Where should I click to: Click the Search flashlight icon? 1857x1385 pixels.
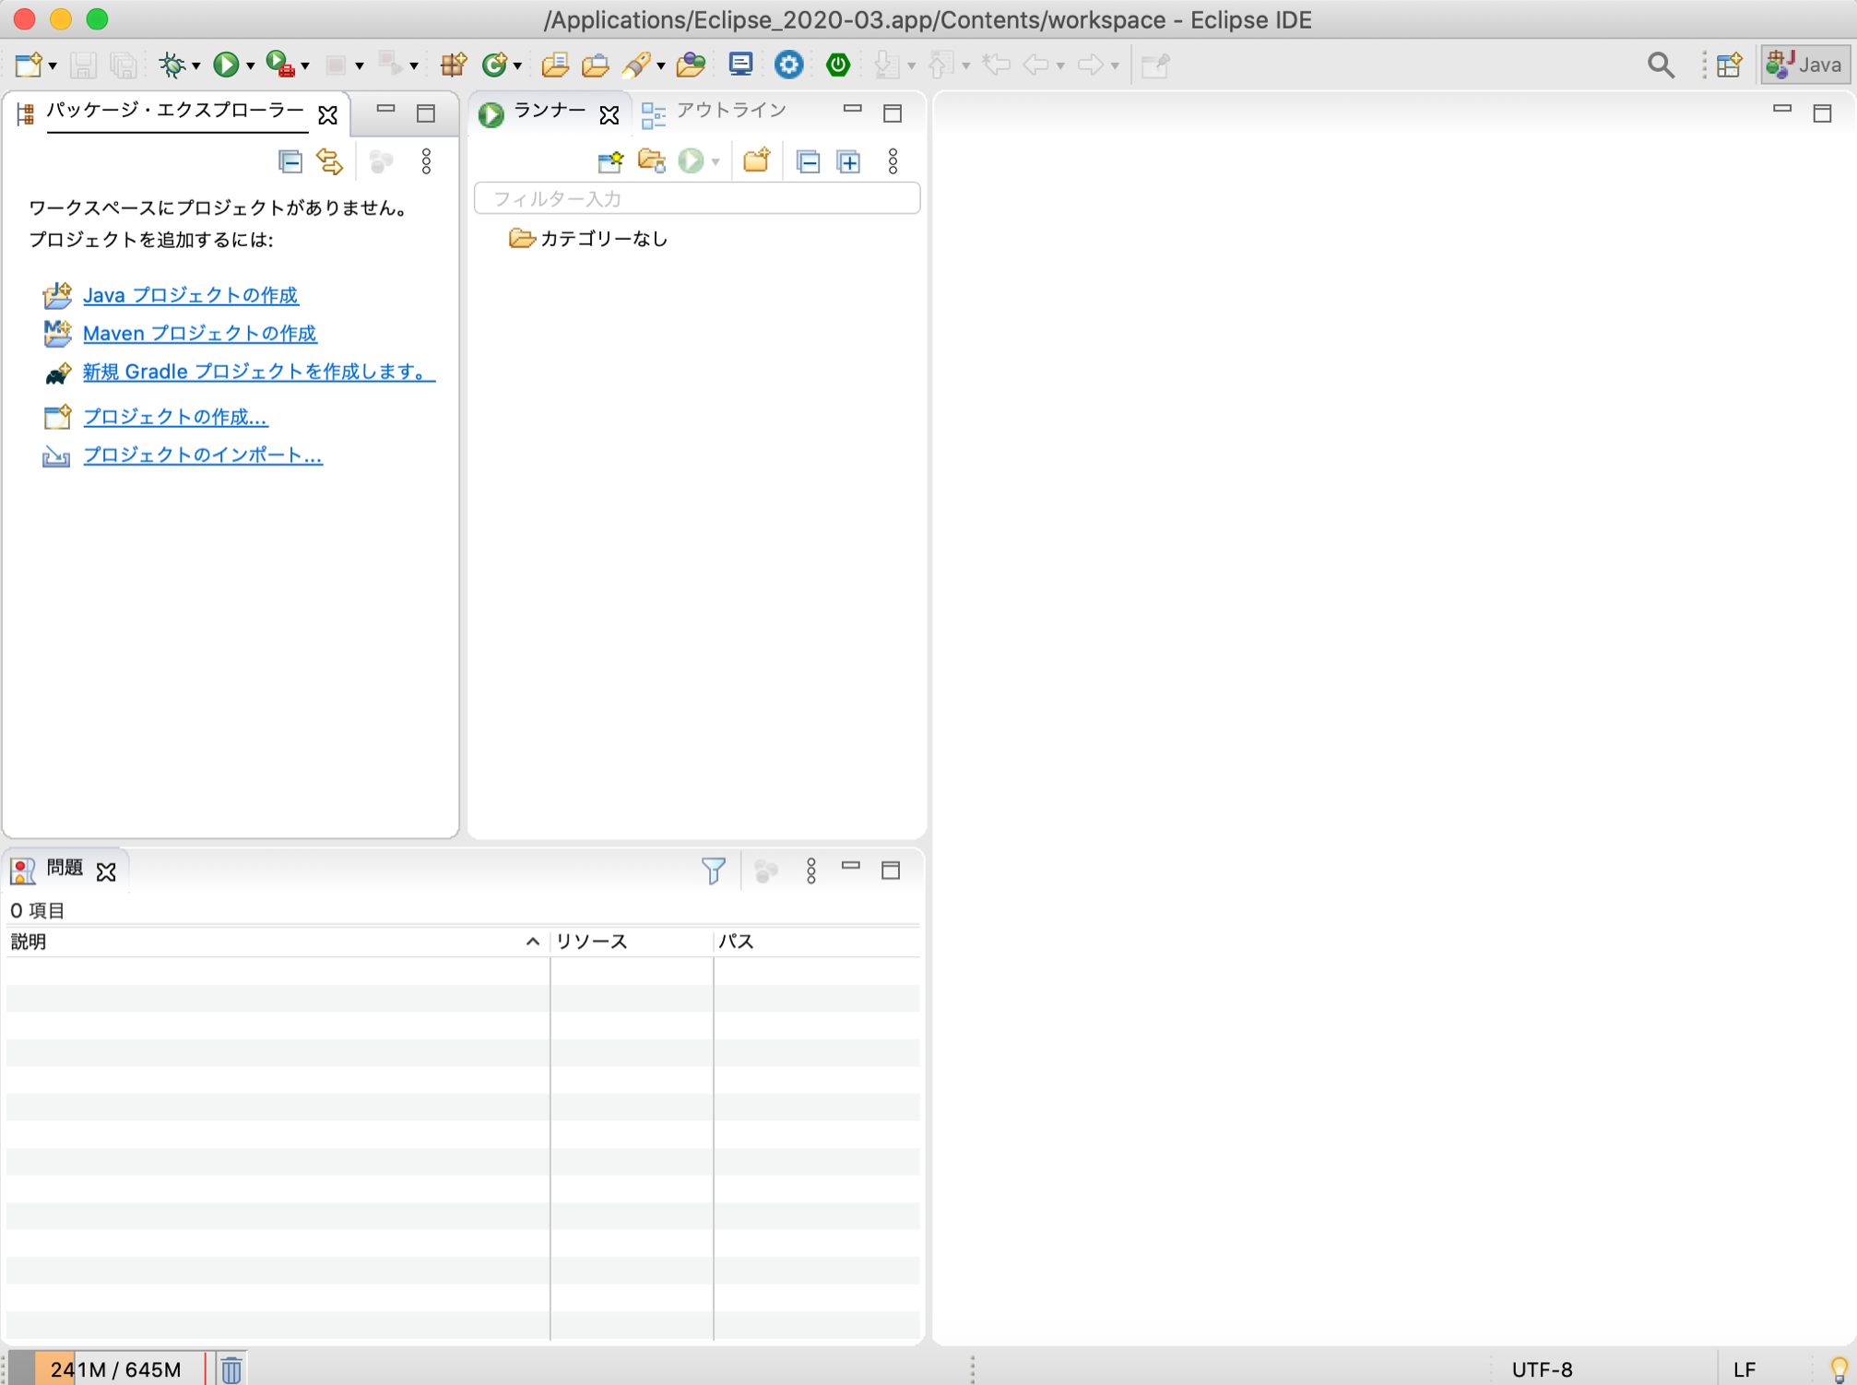(636, 65)
